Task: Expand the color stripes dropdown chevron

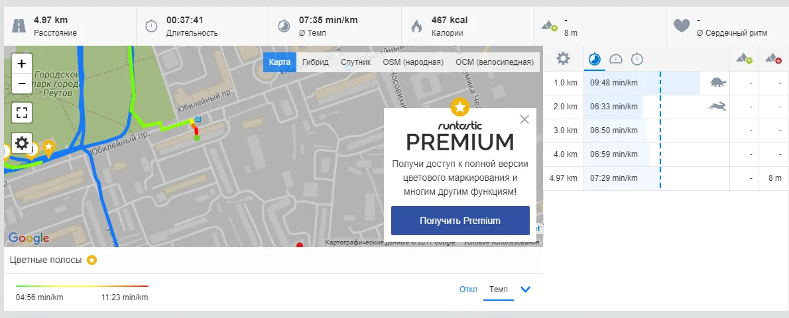Action: (x=525, y=290)
